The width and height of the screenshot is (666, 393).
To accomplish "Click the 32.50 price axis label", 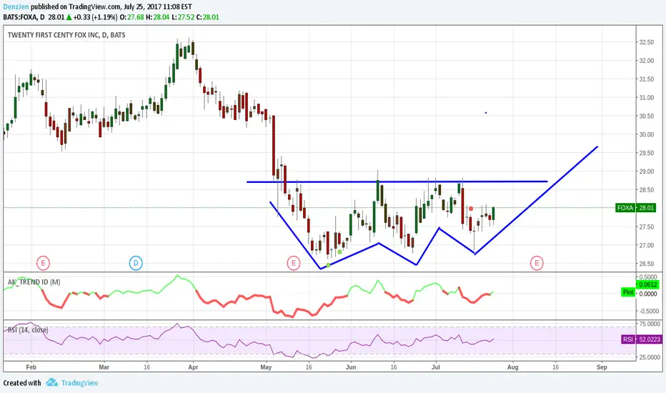I will [x=647, y=42].
